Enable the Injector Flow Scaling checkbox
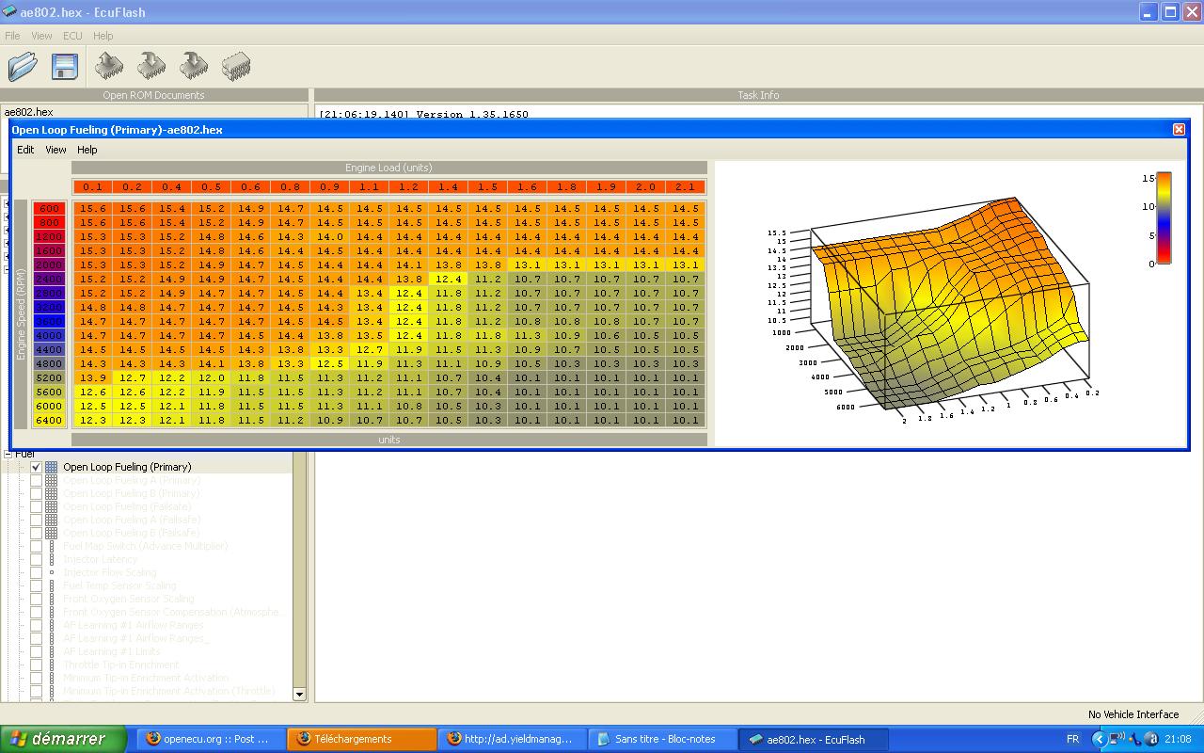Image resolution: width=1204 pixels, height=753 pixels. point(36,572)
